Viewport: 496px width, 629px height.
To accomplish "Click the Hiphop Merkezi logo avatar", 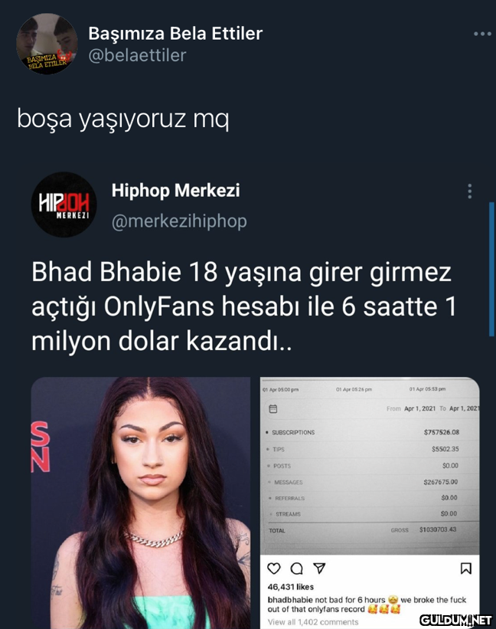I will click(x=64, y=205).
